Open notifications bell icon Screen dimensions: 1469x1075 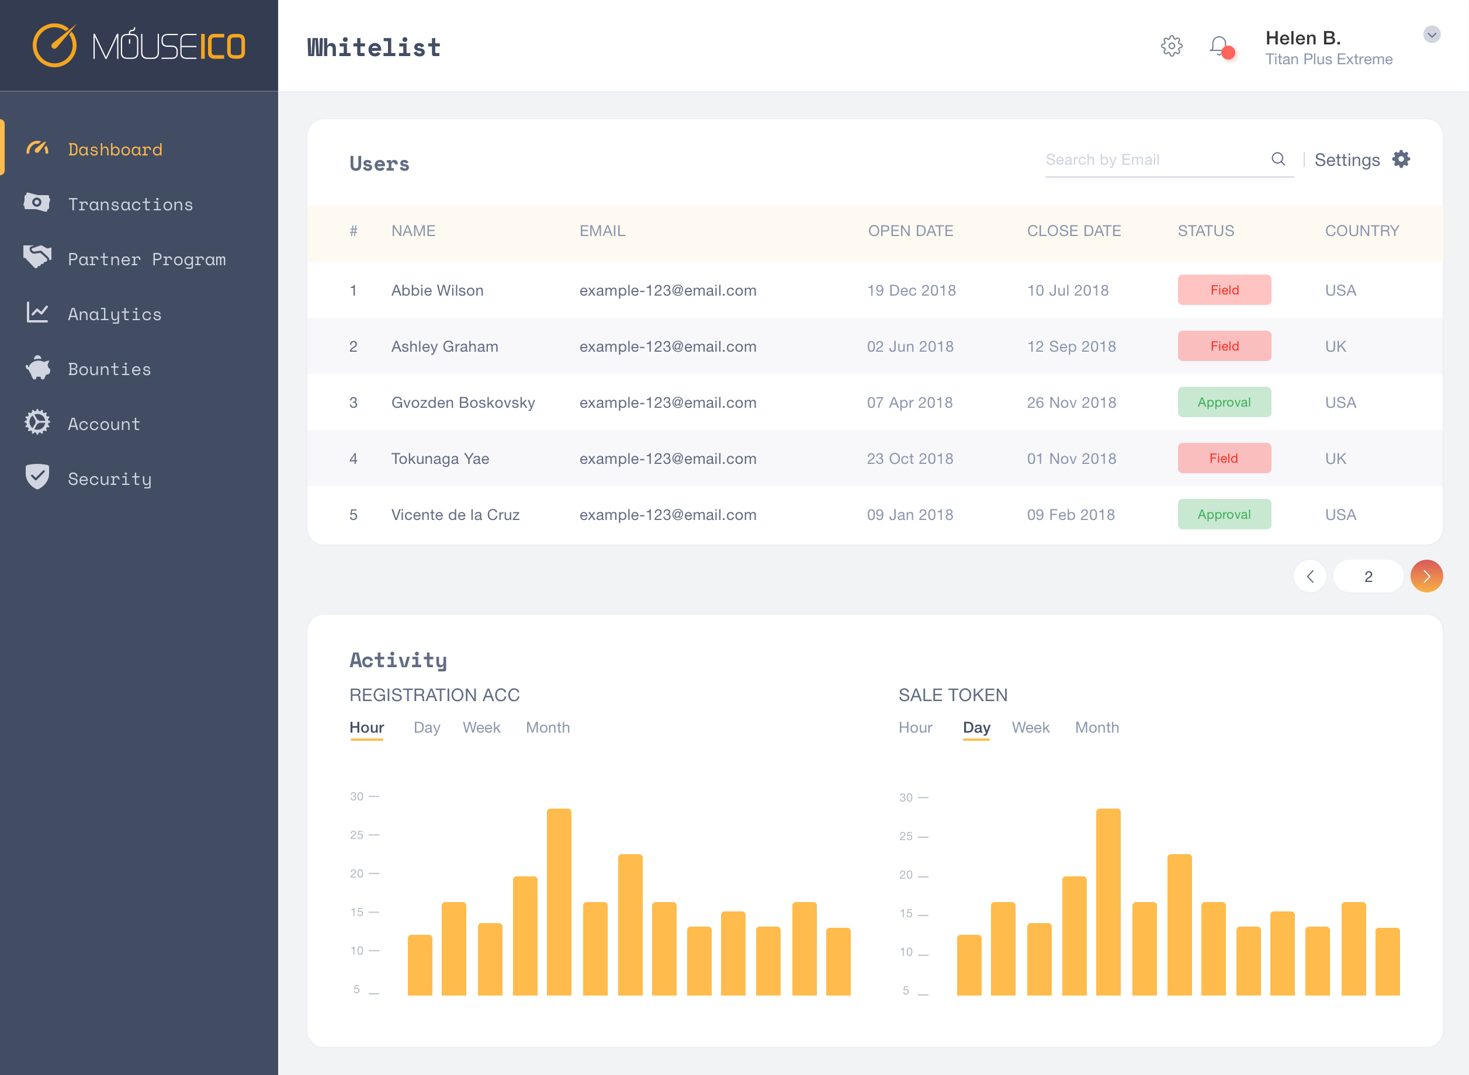pyautogui.click(x=1219, y=47)
